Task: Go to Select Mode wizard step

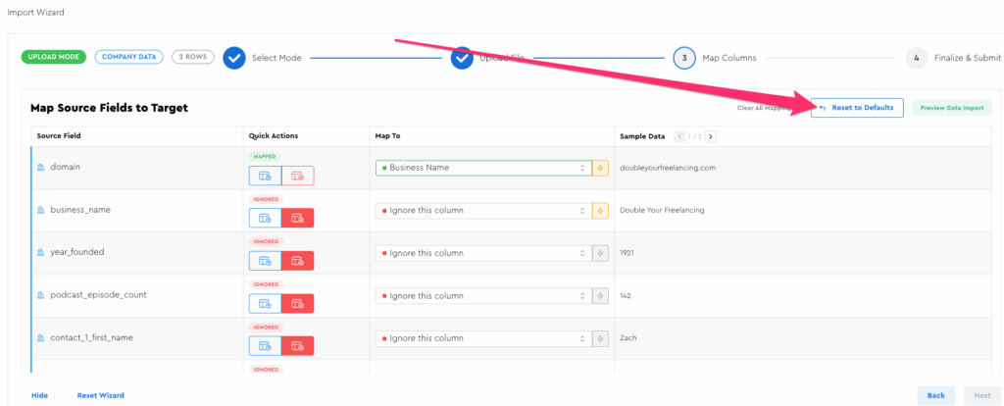Action: tap(234, 58)
